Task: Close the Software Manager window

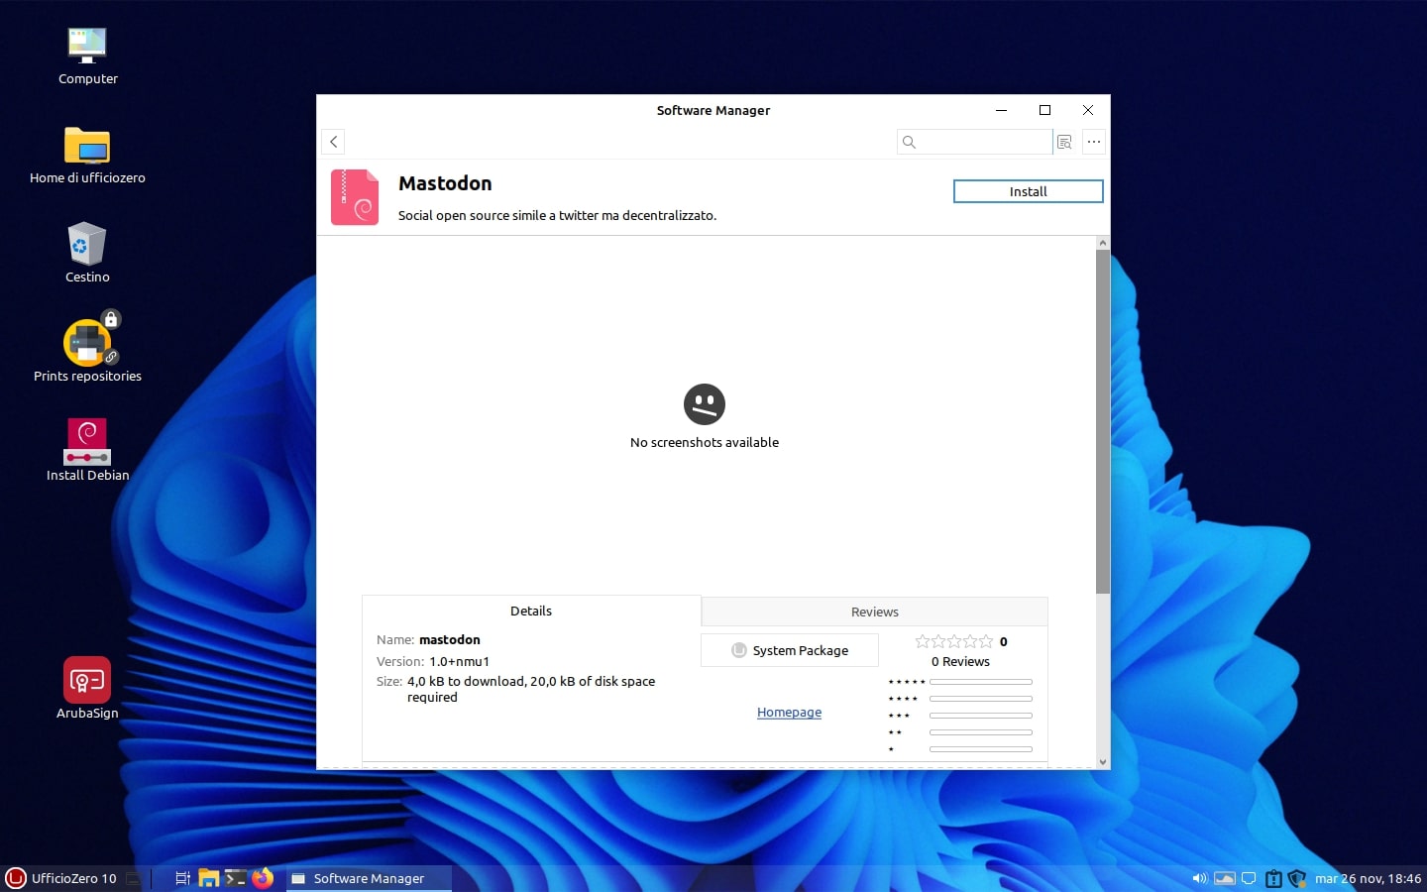Action: 1088,110
